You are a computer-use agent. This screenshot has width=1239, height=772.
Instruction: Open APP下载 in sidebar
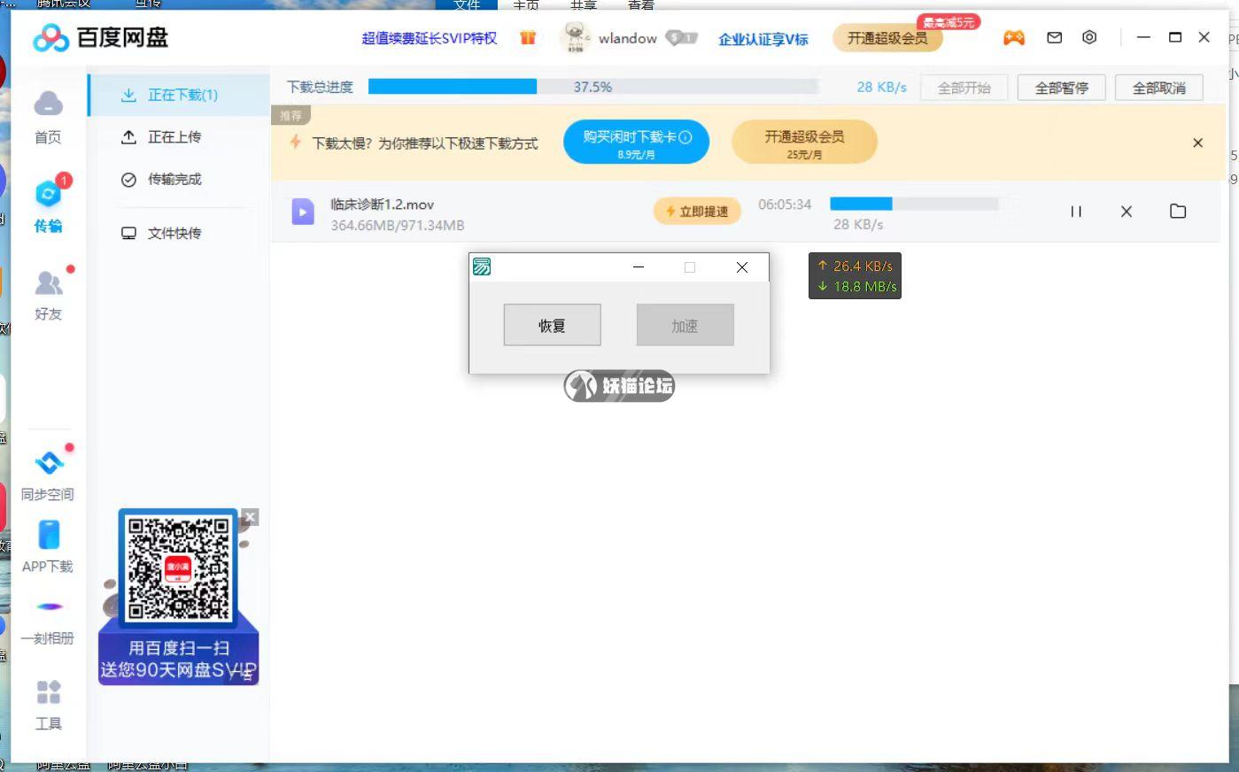(x=48, y=545)
